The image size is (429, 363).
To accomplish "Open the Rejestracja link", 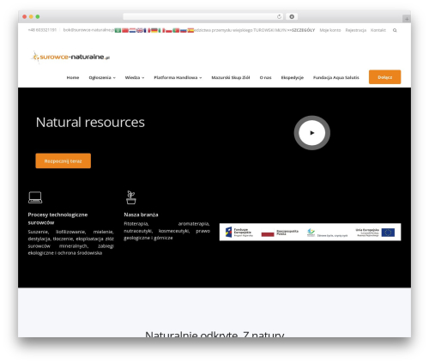I will coord(356,30).
